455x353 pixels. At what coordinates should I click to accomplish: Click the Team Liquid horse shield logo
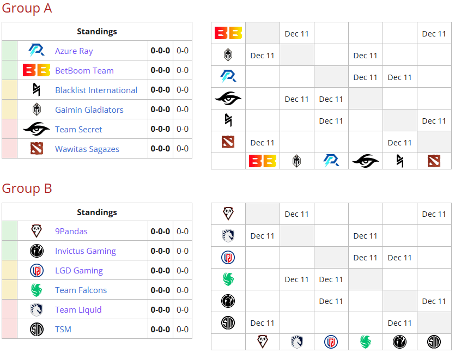pos(36,309)
